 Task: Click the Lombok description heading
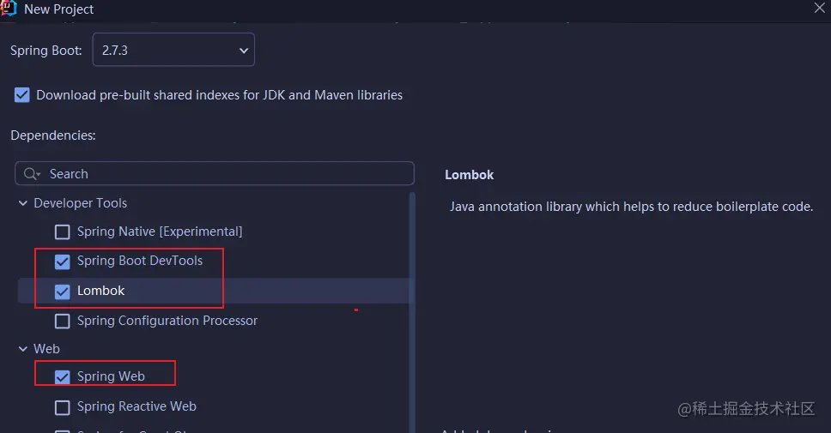tap(469, 175)
